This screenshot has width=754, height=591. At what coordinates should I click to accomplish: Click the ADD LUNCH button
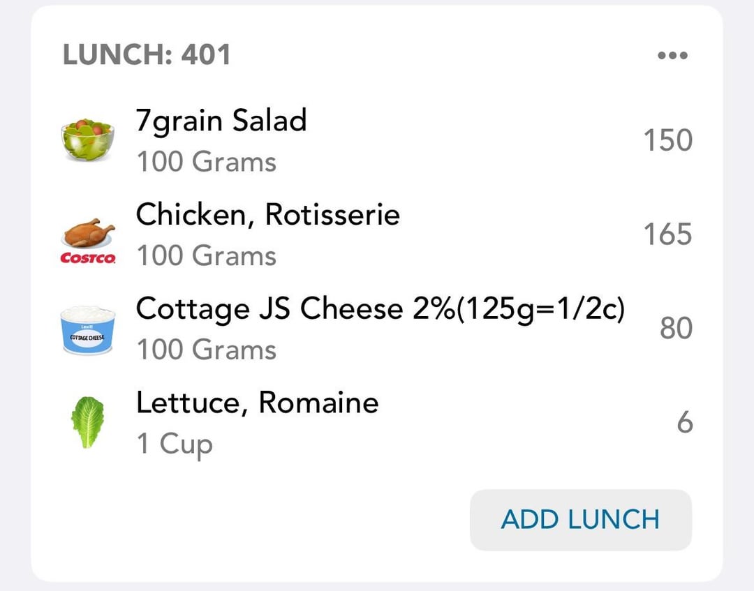tap(580, 520)
